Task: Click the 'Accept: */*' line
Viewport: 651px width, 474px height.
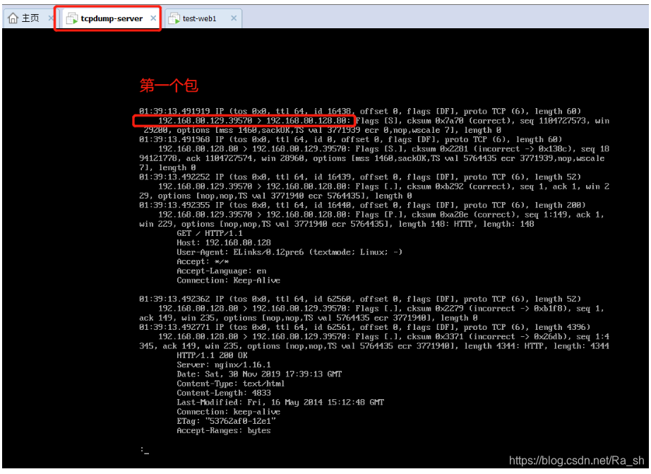Action: [203, 261]
